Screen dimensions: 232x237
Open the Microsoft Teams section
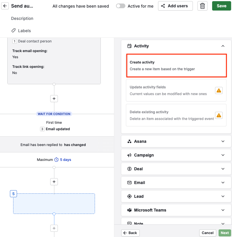pyautogui.click(x=176, y=210)
